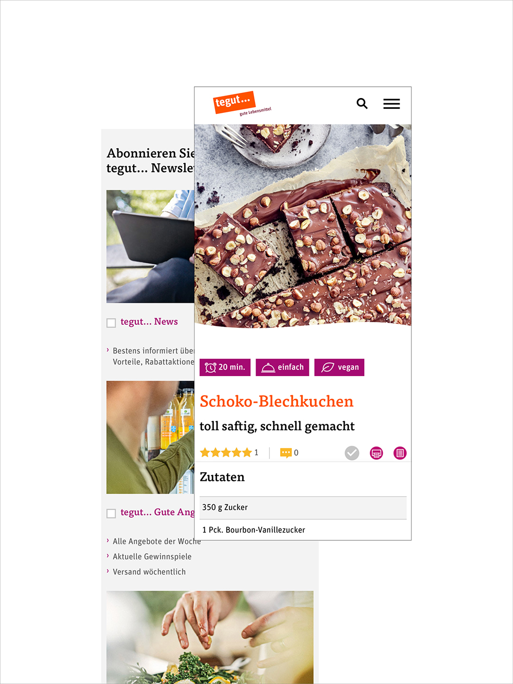
Task: Click the chocolate cake hero image
Action: tap(303, 225)
